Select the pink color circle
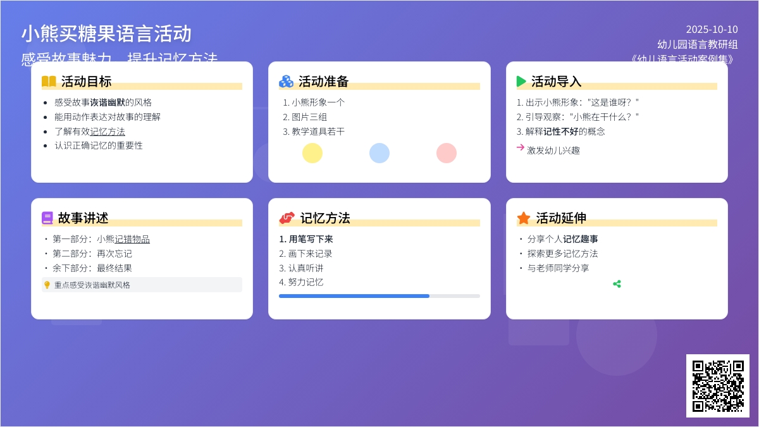This screenshot has height=427, width=759. (447, 153)
